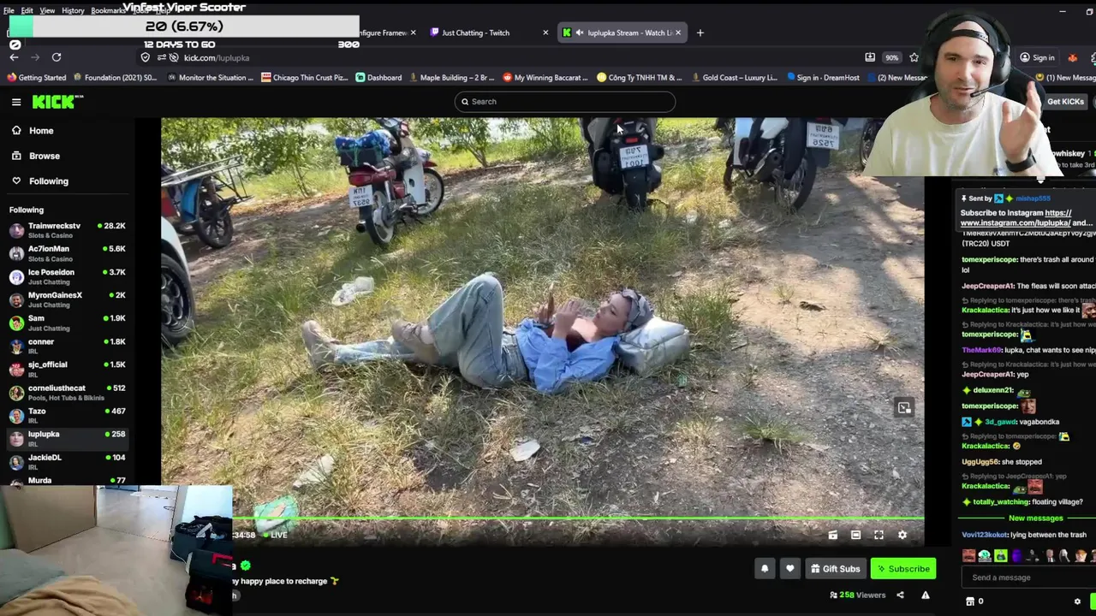
Task: Close the Just Chatting - Twitch tab
Action: 545,33
